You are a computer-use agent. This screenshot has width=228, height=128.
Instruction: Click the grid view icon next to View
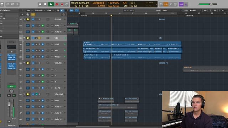(x=58, y=10)
